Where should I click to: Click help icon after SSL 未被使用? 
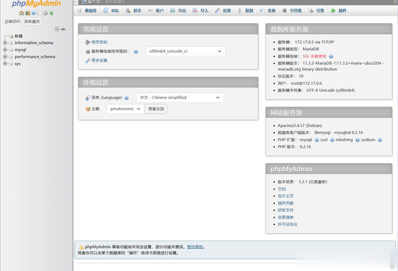tap(331, 56)
